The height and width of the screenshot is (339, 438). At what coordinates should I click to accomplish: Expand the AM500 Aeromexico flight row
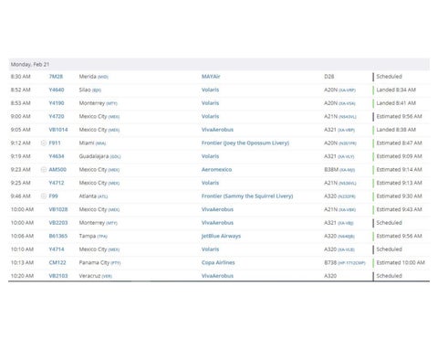click(44, 169)
